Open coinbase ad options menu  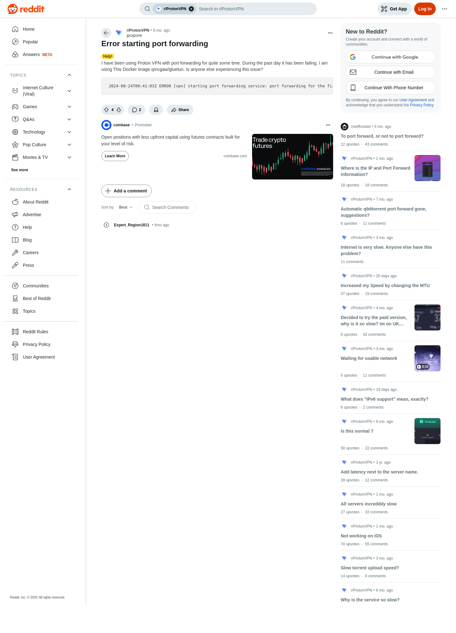click(328, 125)
